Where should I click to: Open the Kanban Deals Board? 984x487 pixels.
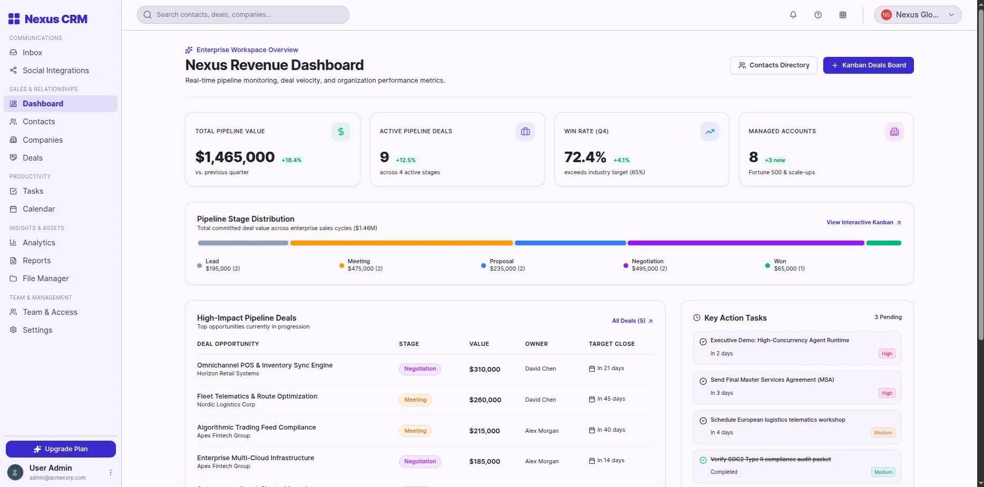(x=868, y=65)
